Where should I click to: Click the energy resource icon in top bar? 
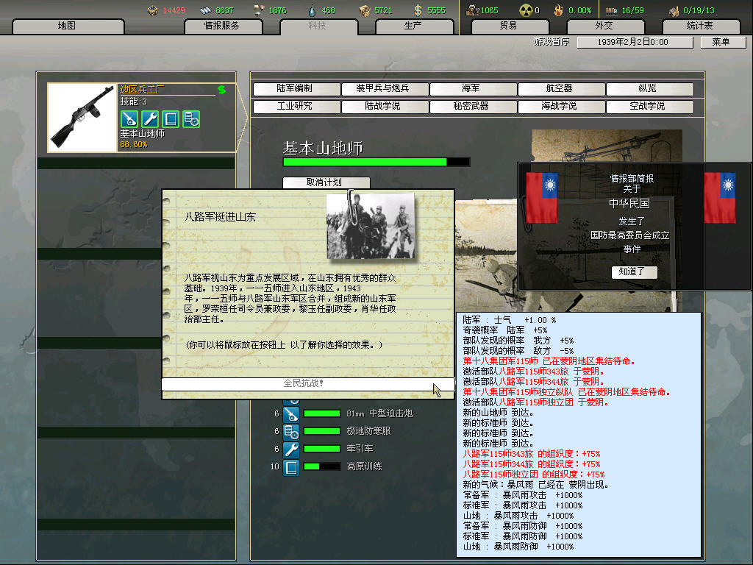point(153,10)
